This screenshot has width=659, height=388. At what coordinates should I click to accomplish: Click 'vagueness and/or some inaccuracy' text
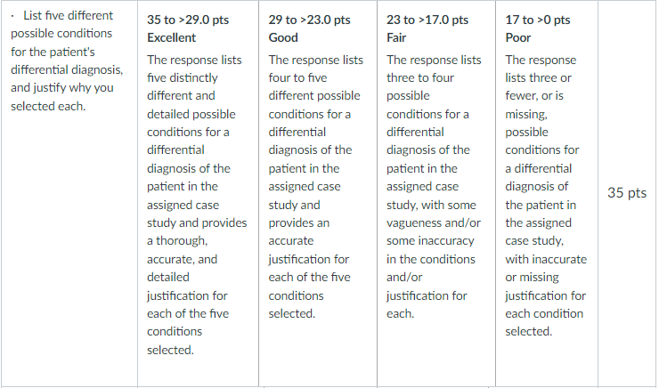click(x=434, y=231)
